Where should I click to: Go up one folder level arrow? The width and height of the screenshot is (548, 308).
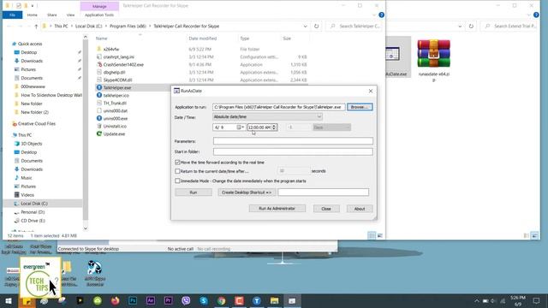(x=36, y=27)
